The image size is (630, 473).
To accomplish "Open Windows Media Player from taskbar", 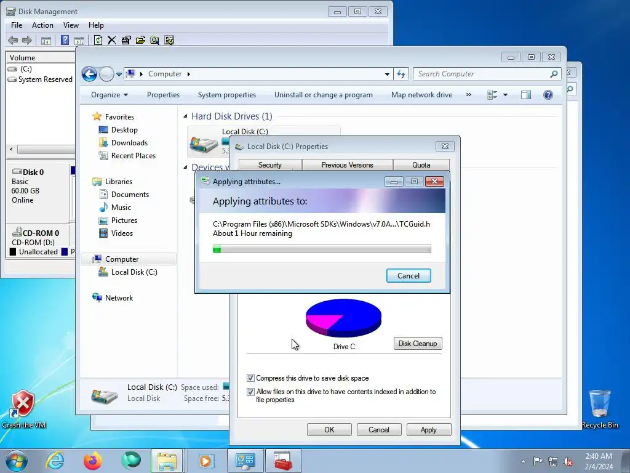I will coord(205,461).
